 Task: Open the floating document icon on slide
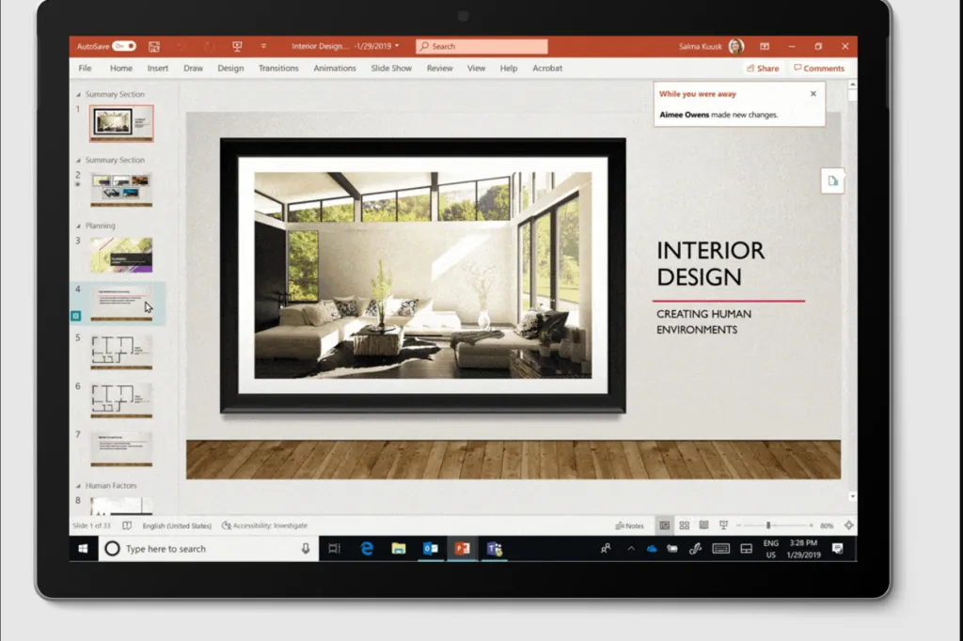click(x=833, y=181)
